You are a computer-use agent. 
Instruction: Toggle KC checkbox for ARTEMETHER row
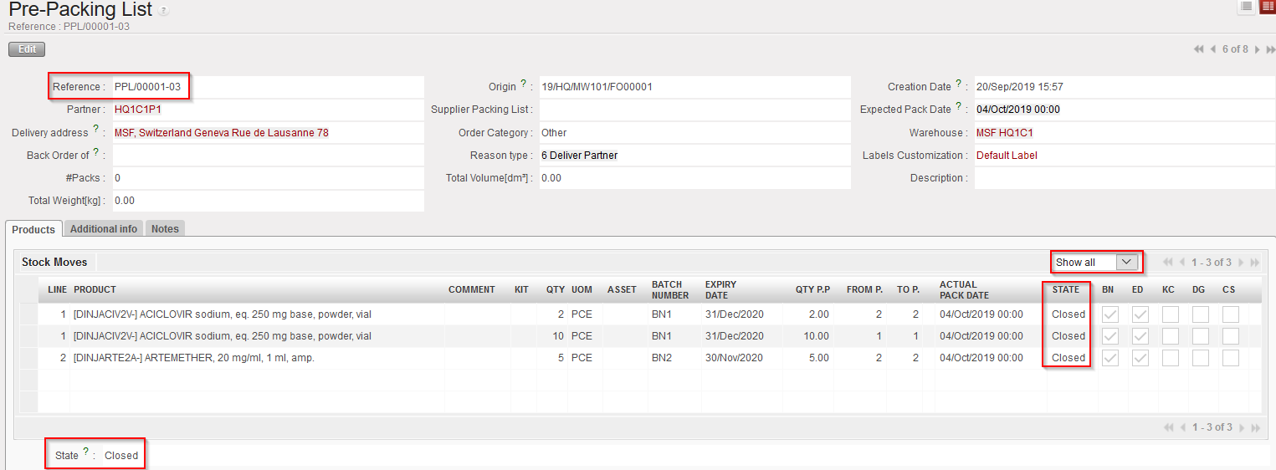click(x=1170, y=358)
